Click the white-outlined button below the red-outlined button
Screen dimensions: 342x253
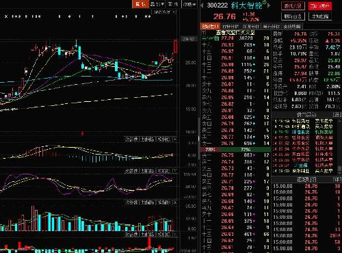(x=293, y=16)
